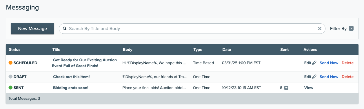The image size is (364, 109).
Task: Click the Filter By label
Action: click(x=338, y=29)
